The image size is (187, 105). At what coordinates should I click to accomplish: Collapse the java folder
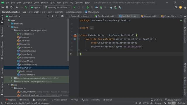9,27
